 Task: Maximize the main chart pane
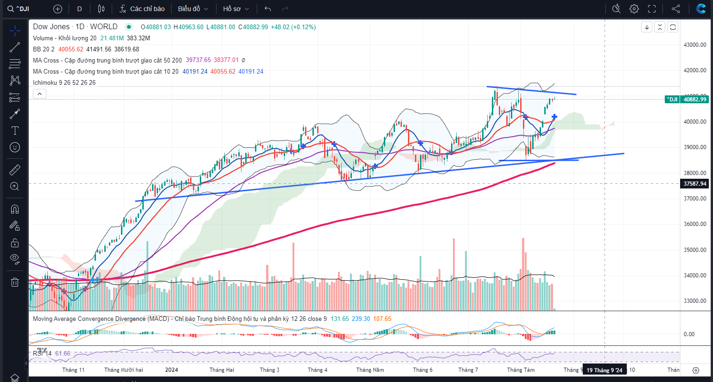(673, 27)
